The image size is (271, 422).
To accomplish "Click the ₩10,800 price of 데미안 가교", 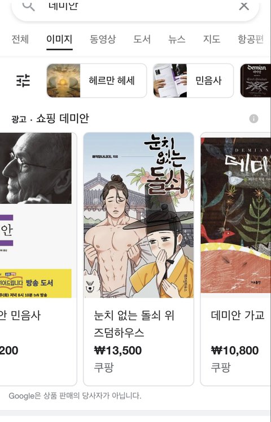I will (x=235, y=350).
